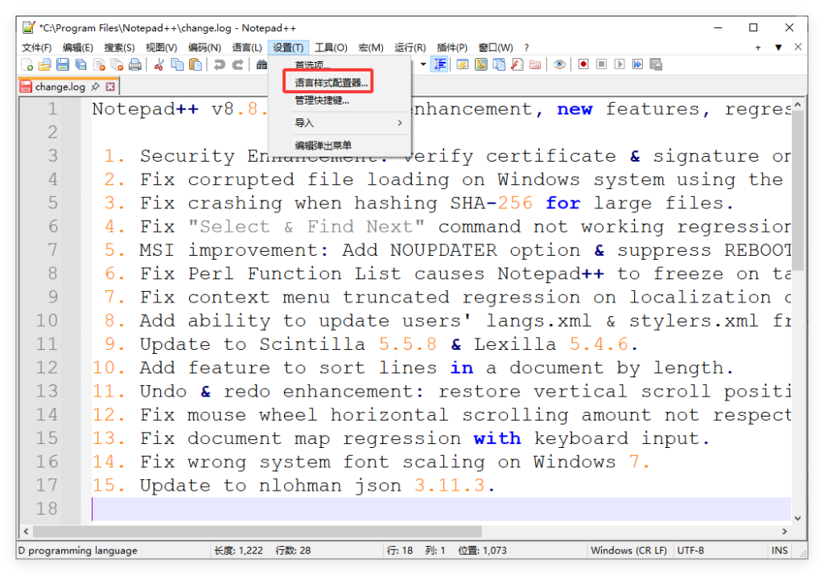
Task: Choose 管理快捷键... from the dropdown
Action: pyautogui.click(x=339, y=101)
